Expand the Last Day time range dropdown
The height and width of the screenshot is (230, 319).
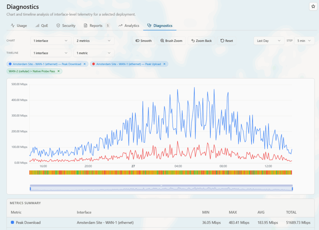(269, 41)
